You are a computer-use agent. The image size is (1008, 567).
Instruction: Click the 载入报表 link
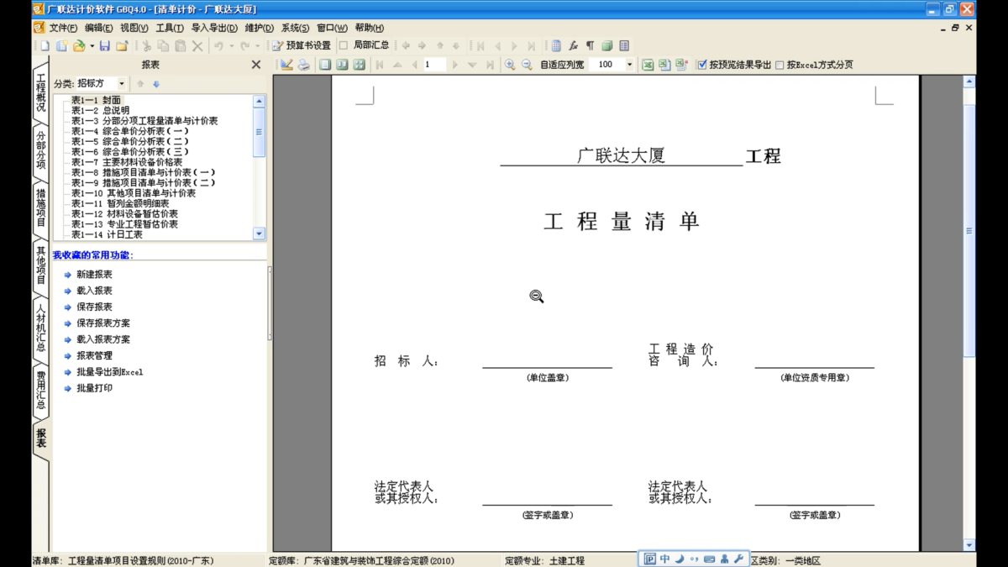(x=94, y=291)
